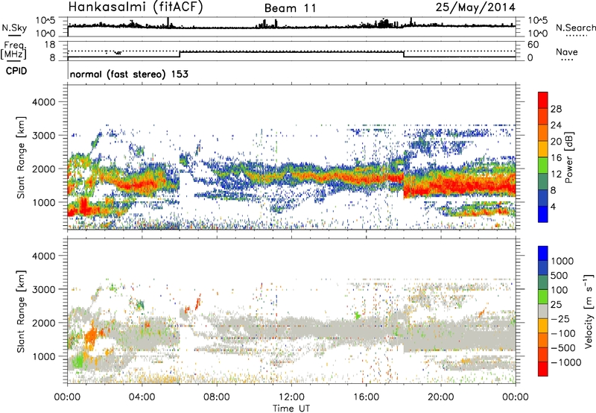Select the Time UT axis title
This screenshot has height=413, width=596.
pos(291,409)
